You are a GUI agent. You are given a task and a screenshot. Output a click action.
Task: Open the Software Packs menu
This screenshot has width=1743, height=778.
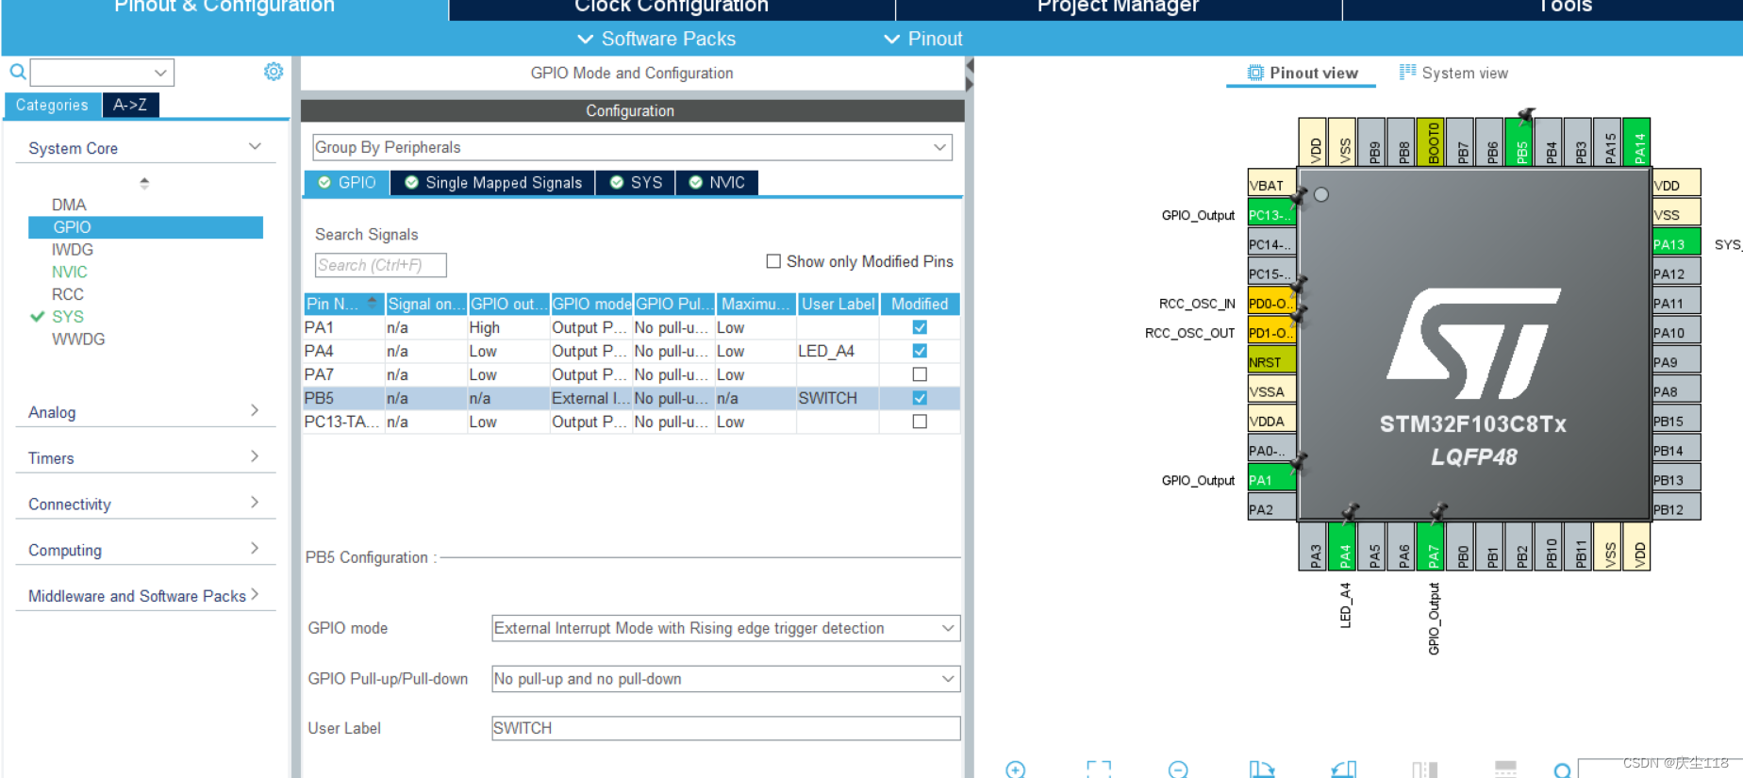pos(656,39)
